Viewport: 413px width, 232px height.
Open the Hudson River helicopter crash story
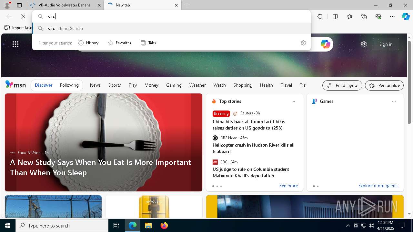254,148
